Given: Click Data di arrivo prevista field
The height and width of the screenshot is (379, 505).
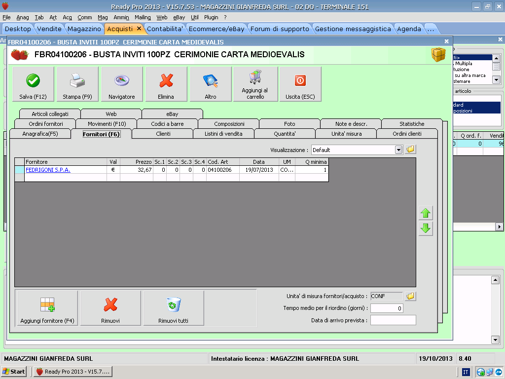Looking at the screenshot, I should (393, 320).
